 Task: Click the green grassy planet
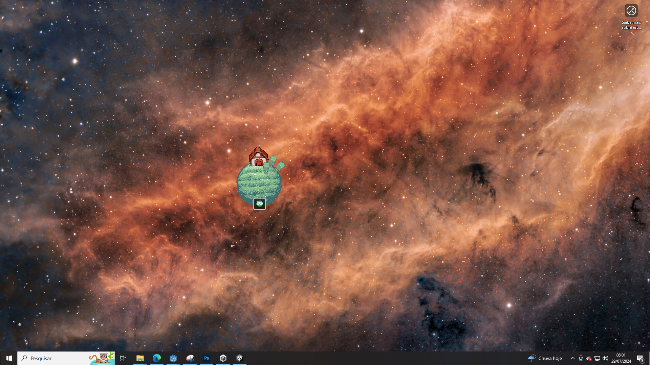[259, 184]
